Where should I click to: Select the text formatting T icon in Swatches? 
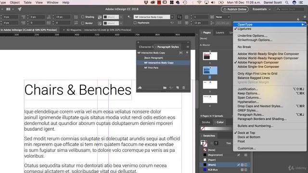(x=216, y=143)
